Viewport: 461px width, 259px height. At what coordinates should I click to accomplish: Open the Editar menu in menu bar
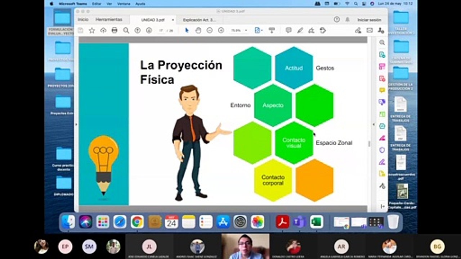tap(96, 4)
